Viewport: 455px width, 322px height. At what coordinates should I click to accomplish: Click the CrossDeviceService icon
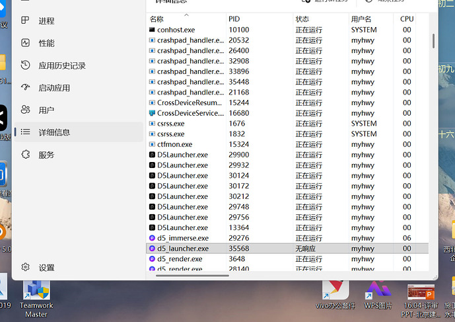point(152,113)
